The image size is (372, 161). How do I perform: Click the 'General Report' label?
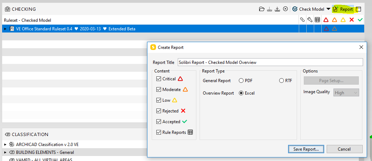217,81
